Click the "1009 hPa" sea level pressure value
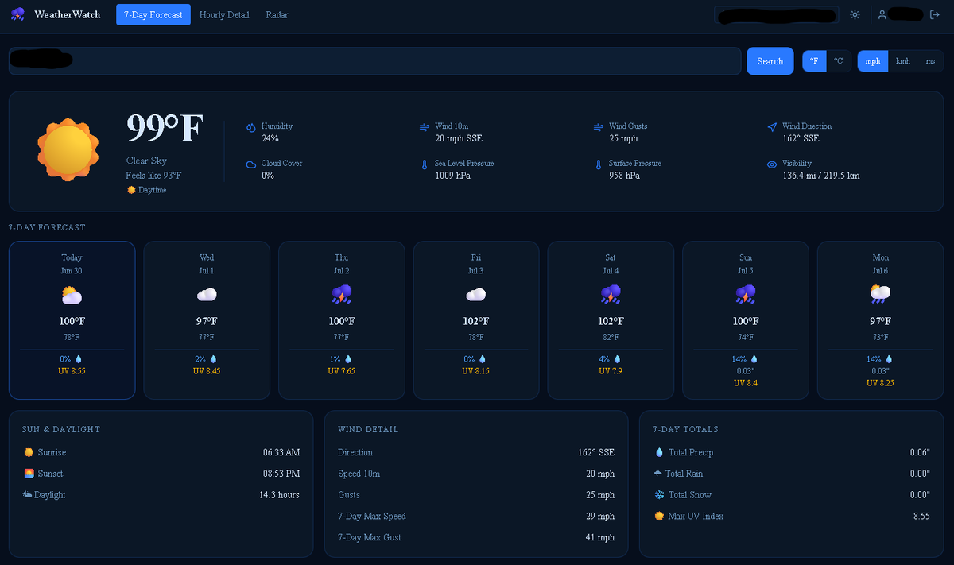The image size is (954, 565). point(453,176)
